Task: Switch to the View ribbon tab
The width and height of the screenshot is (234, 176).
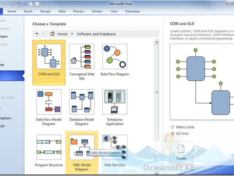Action: [x=114, y=11]
